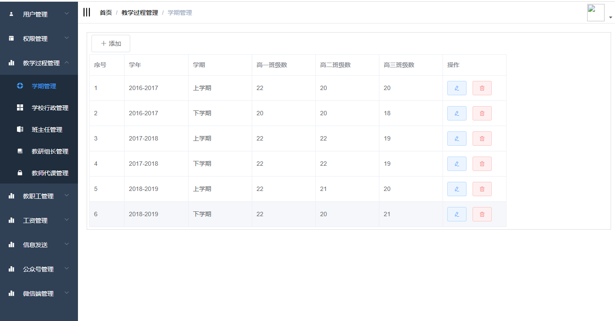Image resolution: width=615 pixels, height=321 pixels.
Task: Expand the 公众号管理 menu chevron
Action: point(67,269)
